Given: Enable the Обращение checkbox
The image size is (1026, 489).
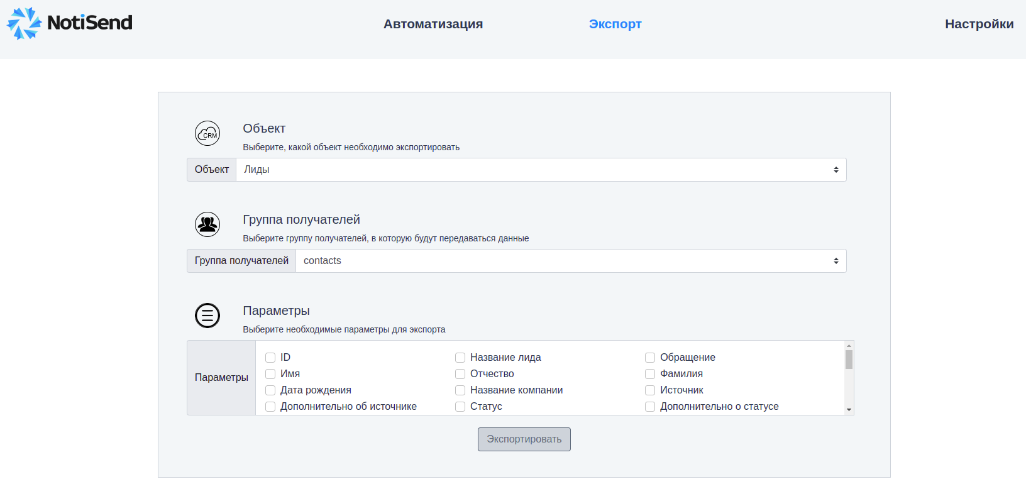Looking at the screenshot, I should coord(650,358).
